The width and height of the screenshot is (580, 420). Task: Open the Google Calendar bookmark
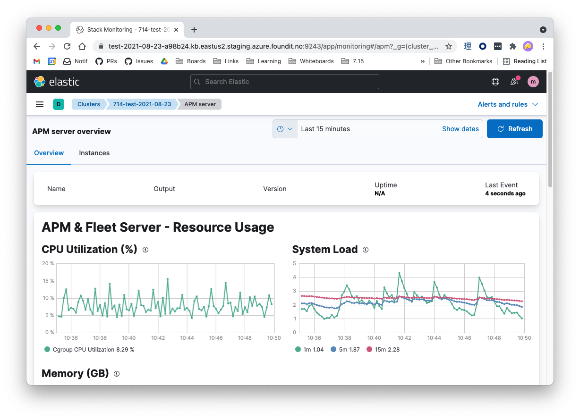(x=52, y=61)
